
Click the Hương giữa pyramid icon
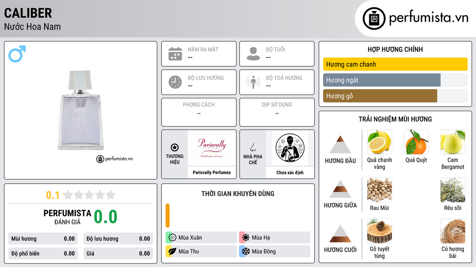[x=340, y=189]
